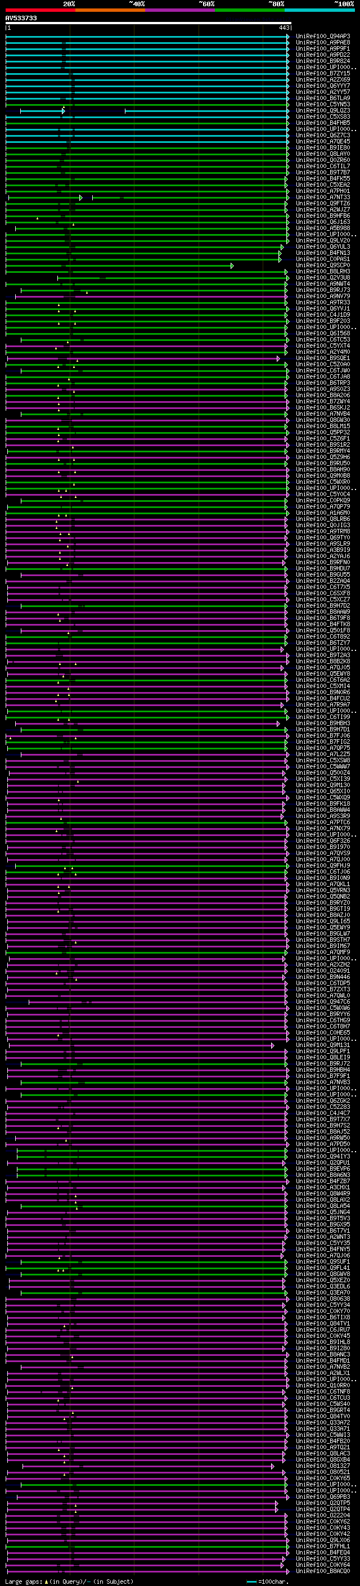Select label UniRef100_Q33A72
360x1586 pixels.
tap(323, 1422)
